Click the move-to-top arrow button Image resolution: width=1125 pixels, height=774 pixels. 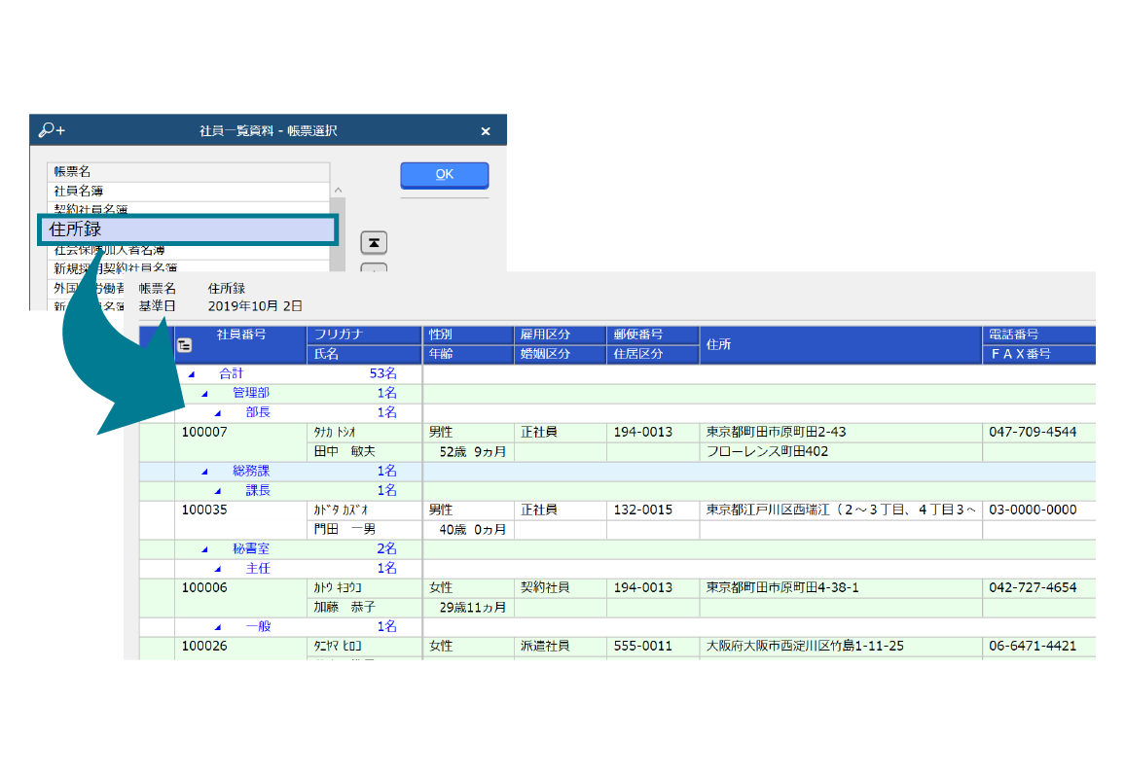click(374, 243)
